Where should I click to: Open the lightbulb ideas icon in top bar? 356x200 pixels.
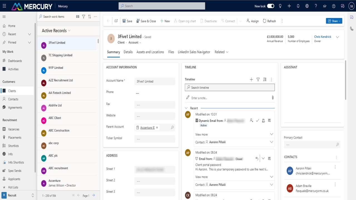pyautogui.click(x=280, y=6)
